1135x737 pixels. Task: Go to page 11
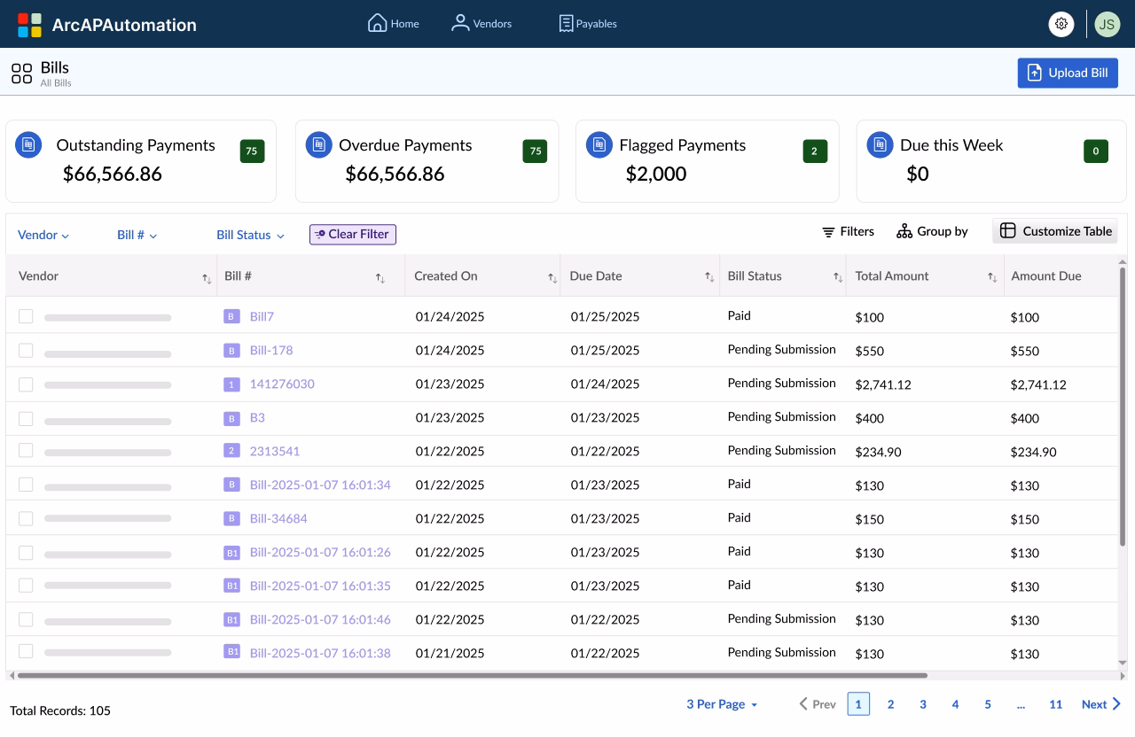1055,704
